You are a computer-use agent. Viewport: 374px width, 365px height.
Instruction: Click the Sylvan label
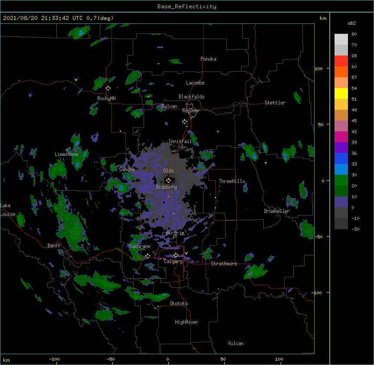click(x=169, y=106)
